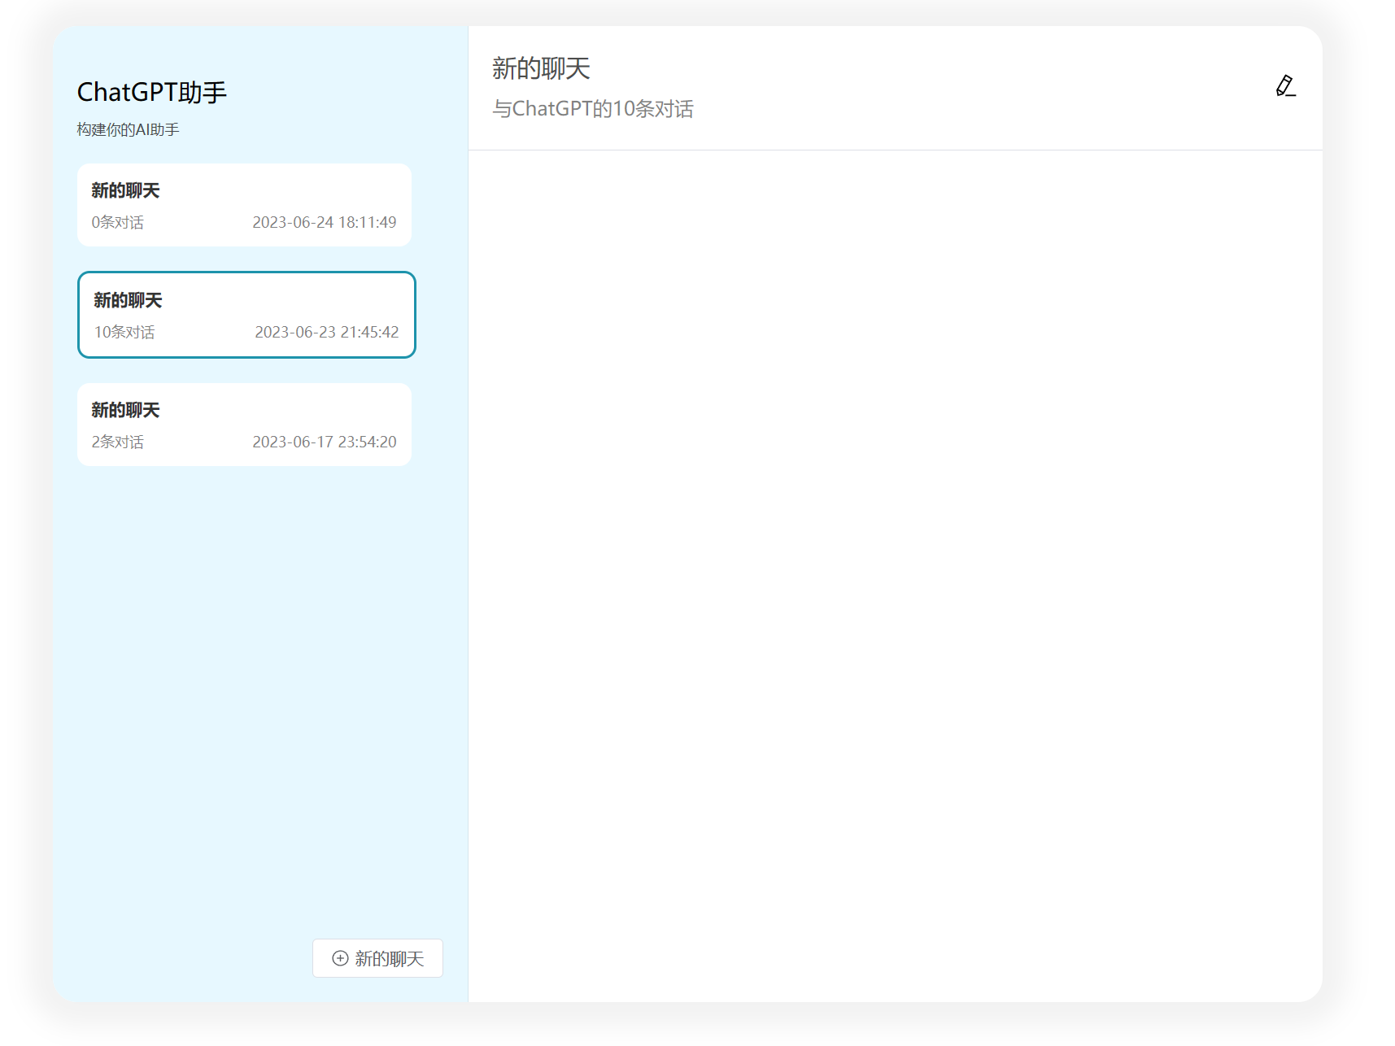
Task: Click the 2条对话 label in third chat card
Action: click(x=118, y=442)
